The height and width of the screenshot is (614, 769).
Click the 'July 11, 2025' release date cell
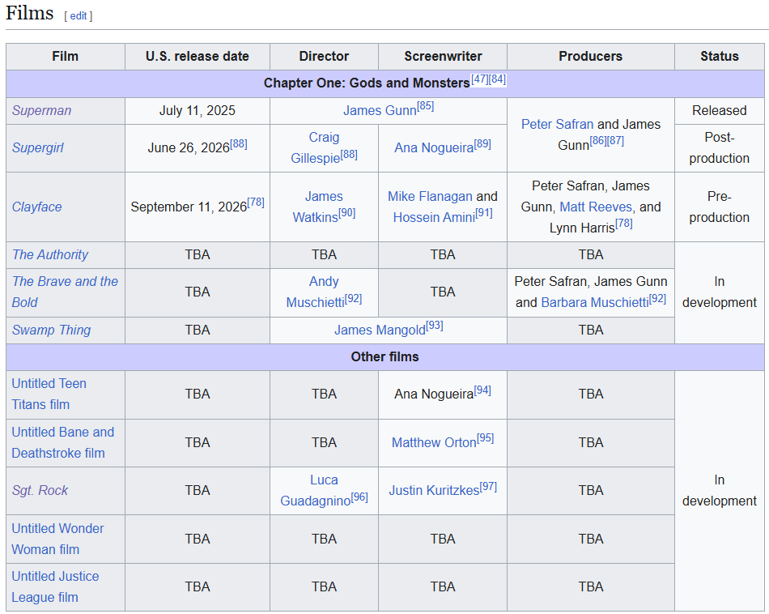coord(198,110)
